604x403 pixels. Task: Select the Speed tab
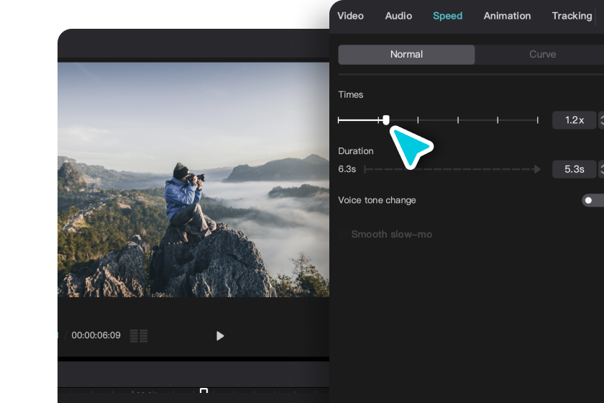click(447, 16)
